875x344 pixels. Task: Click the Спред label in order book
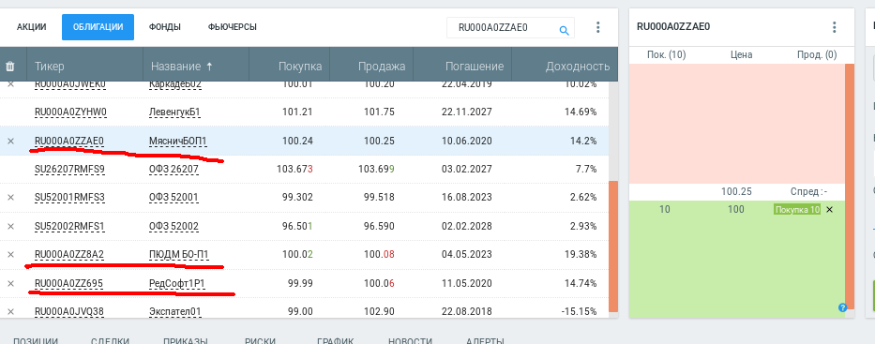tap(809, 192)
